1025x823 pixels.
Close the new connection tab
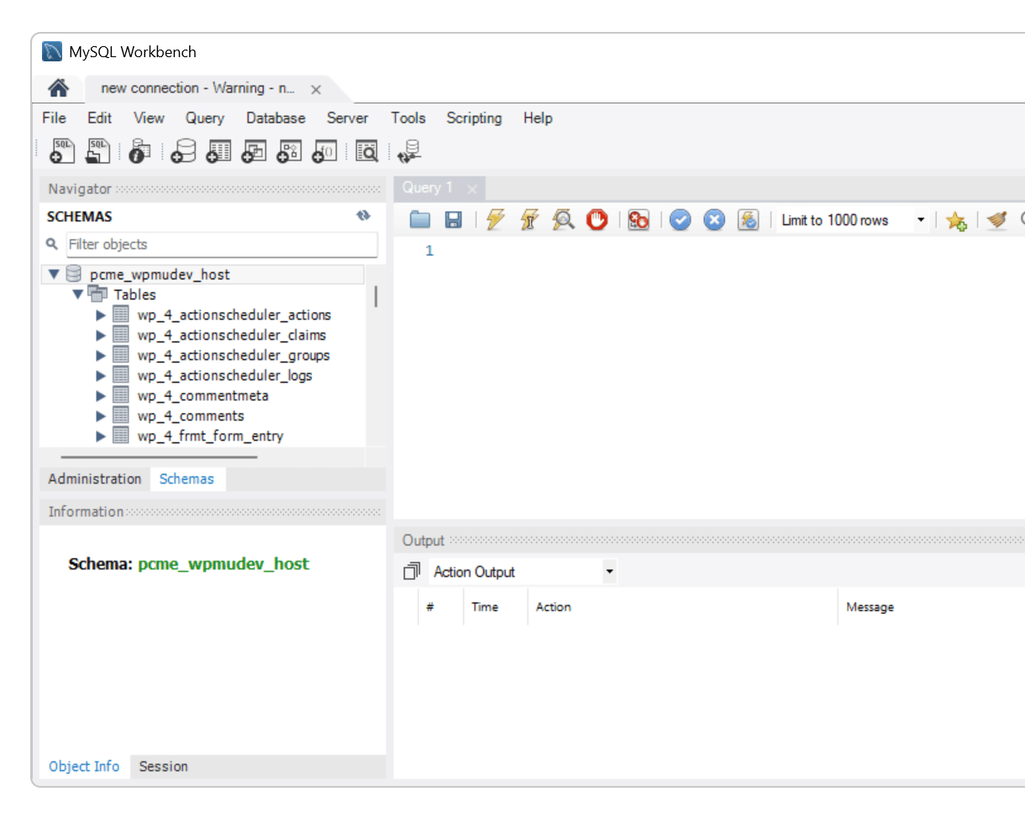click(316, 89)
